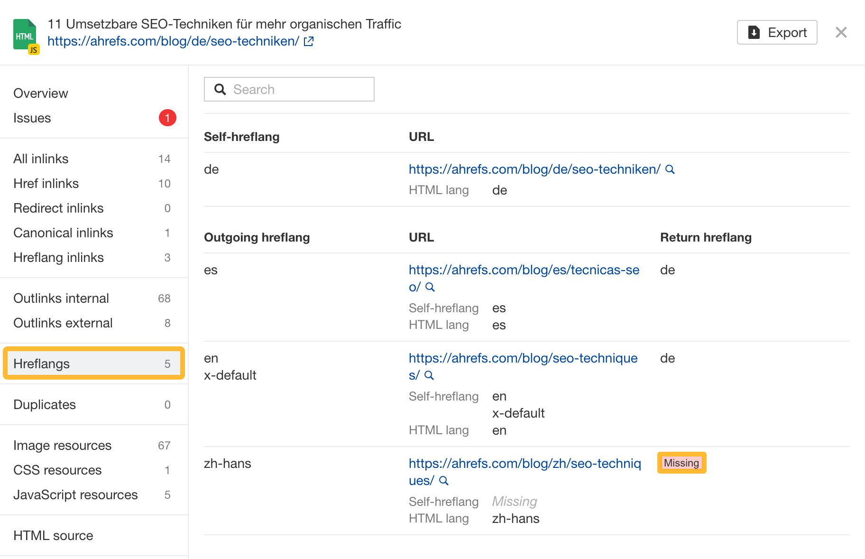Click the magnifier next to the zh seo-techniques URL
The width and height of the screenshot is (865, 559).
coord(443,480)
